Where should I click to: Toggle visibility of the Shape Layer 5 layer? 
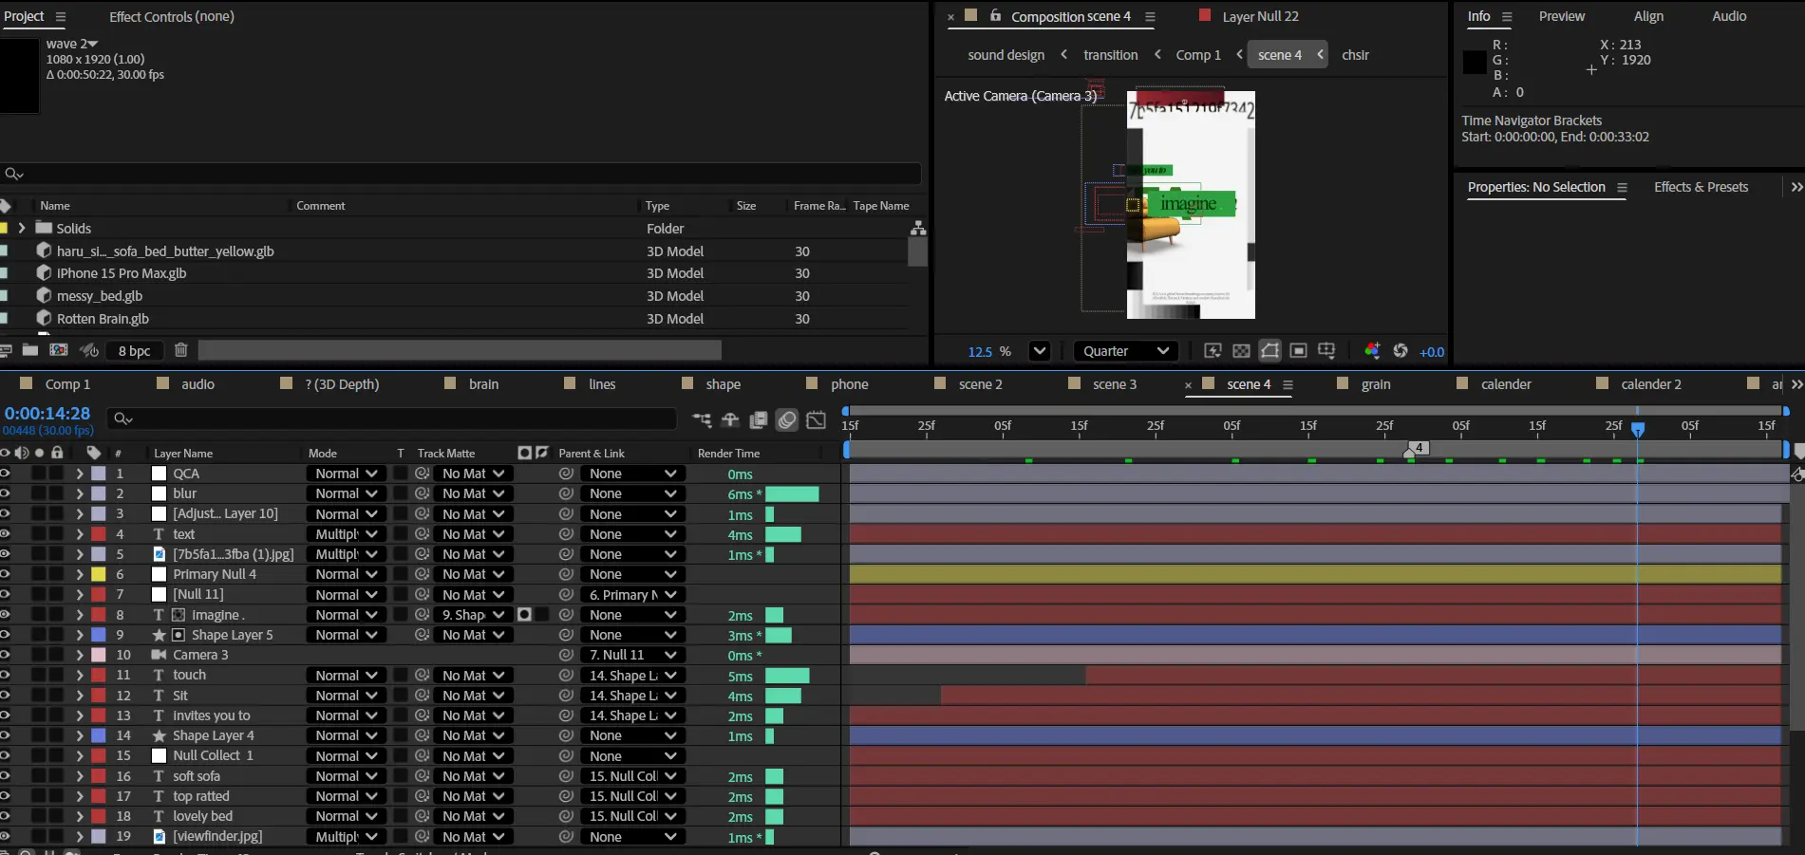click(x=5, y=635)
